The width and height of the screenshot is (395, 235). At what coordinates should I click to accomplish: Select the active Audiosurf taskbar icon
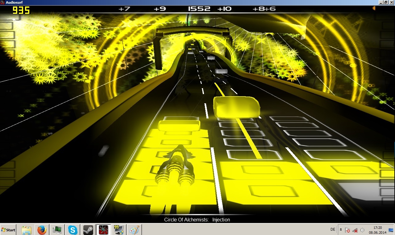[103, 230]
